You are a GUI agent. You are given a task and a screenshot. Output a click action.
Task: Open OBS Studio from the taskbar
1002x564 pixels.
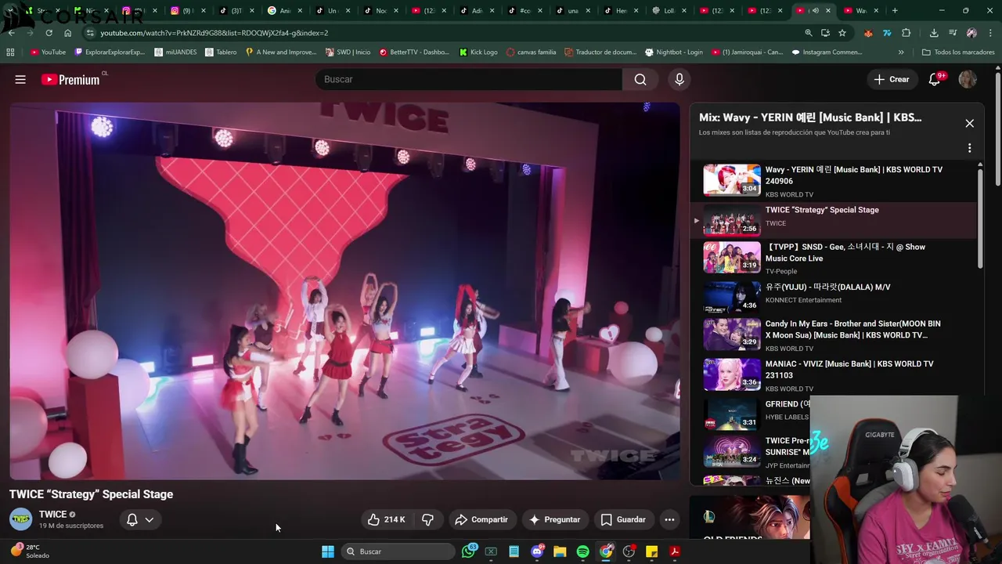(629, 551)
